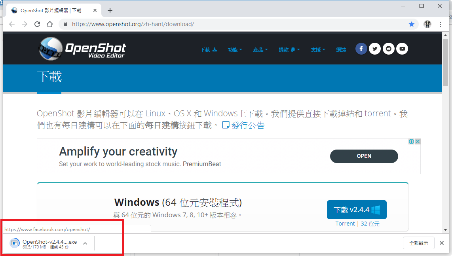
Task: Maximize the Chrome window
Action: [422, 6]
